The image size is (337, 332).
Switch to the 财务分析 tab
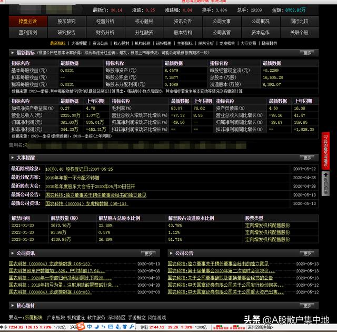[x=105, y=33]
